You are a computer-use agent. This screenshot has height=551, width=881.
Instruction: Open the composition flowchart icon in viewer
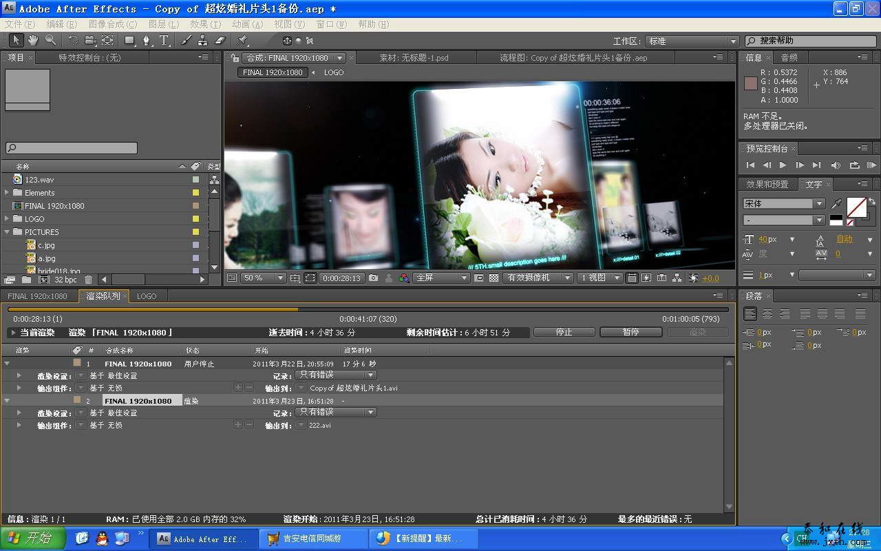point(677,278)
